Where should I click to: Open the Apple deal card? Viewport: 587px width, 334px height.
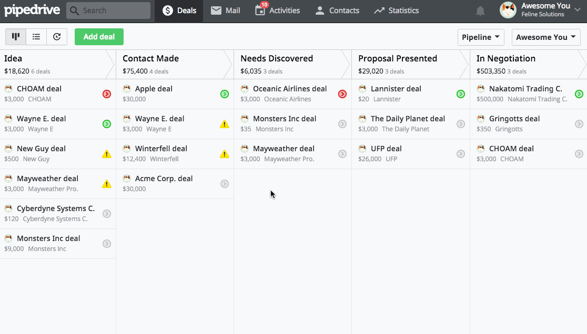[175, 94]
